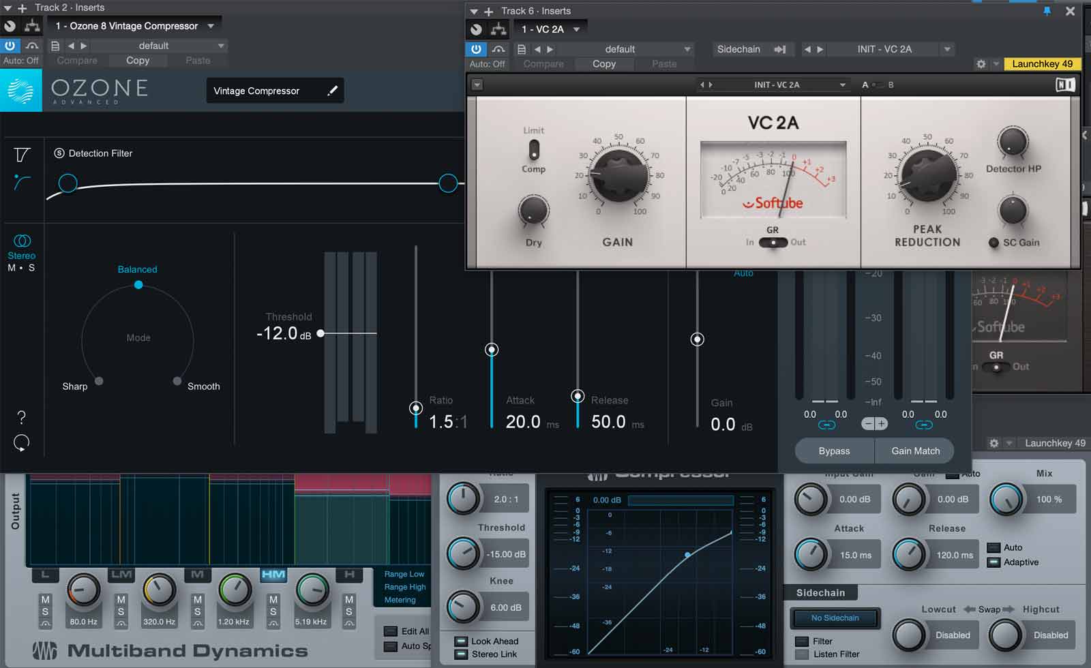
Task: Select the HM band tab in Multiband Dynamics
Action: click(273, 575)
